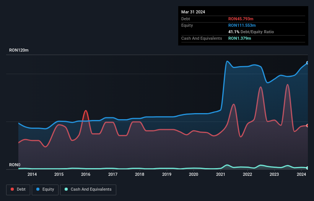Screen dimensions: 314x201
Task: Click the RON0 y-axis label
Action: point(15,165)
